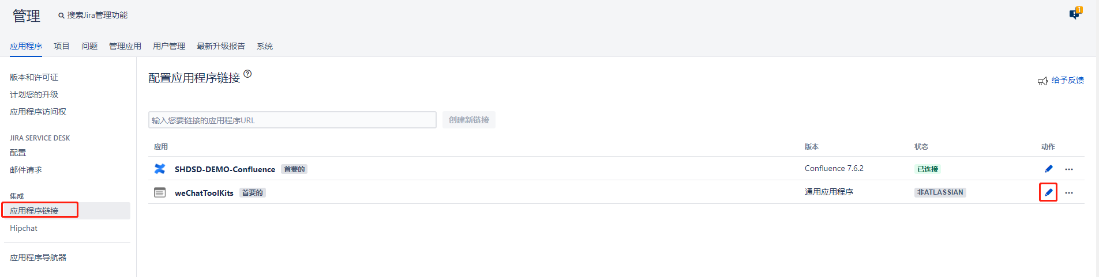Open more actions for SHDSD-DEMO-Confluence row
Viewport: 1099px width, 277px height.
coord(1069,169)
